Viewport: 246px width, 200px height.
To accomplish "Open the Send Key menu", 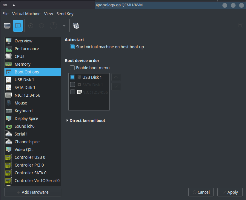I will click(65, 14).
